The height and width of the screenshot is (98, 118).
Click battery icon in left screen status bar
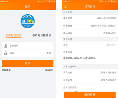point(48,1)
